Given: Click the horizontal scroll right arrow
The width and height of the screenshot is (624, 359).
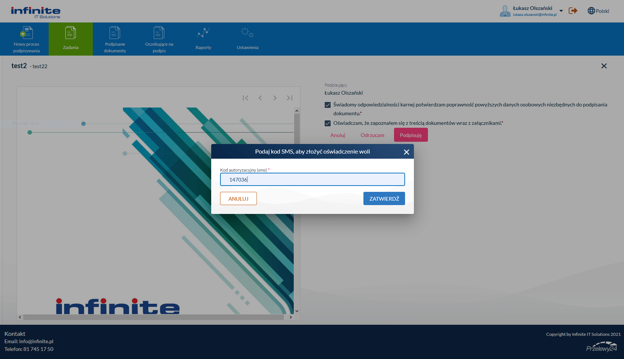Looking at the screenshot, I should pyautogui.click(x=291, y=317).
